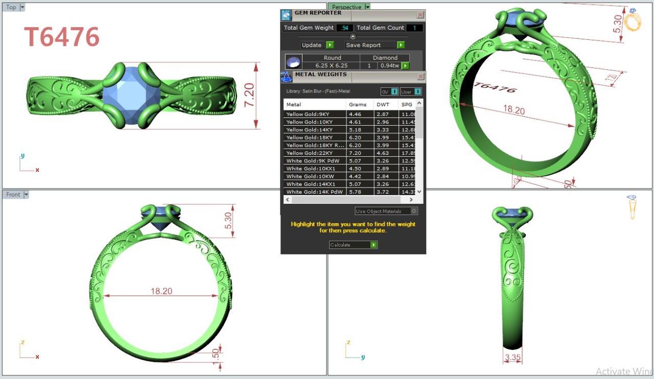Click the ring view icon in Perspective viewport
Screen dimensions: 654x379
click(x=634, y=20)
